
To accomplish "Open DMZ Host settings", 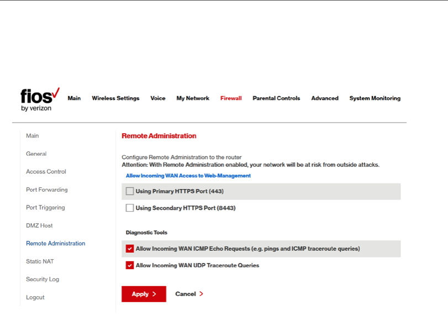I will pos(39,226).
